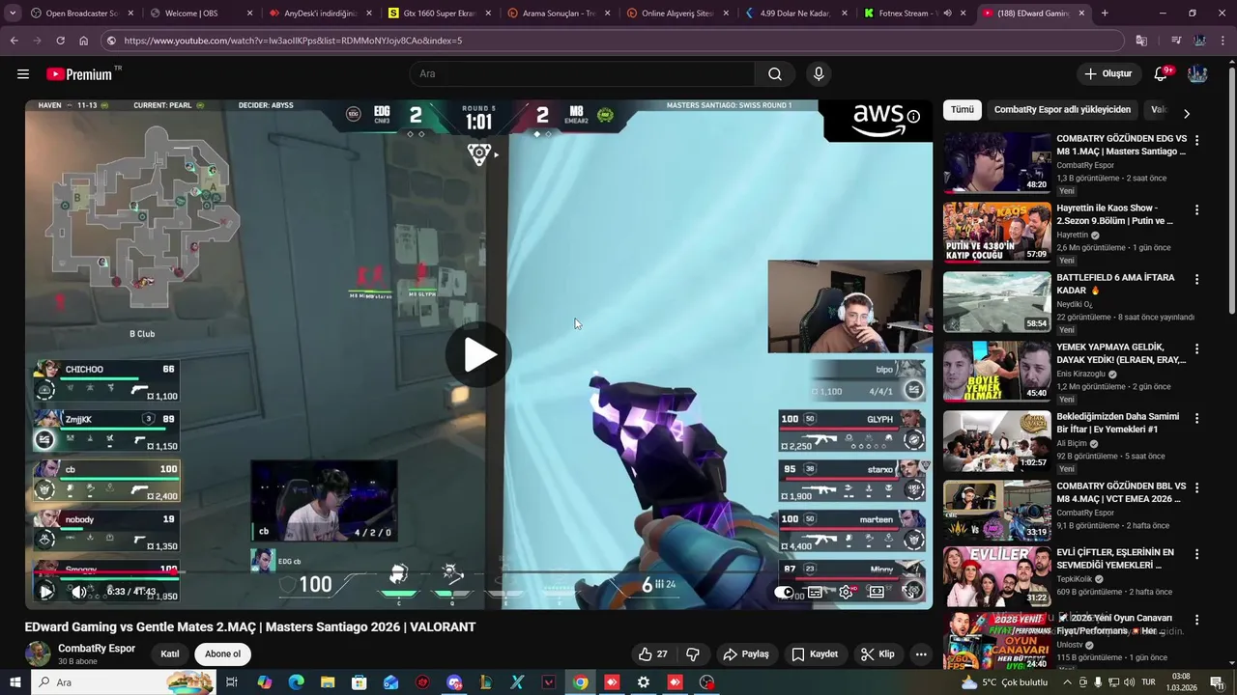Viewport: 1237px width, 695px height.
Task: Open COMBATRY GÖZÜNDEN EDG VS M8 title link
Action: click(x=1121, y=145)
